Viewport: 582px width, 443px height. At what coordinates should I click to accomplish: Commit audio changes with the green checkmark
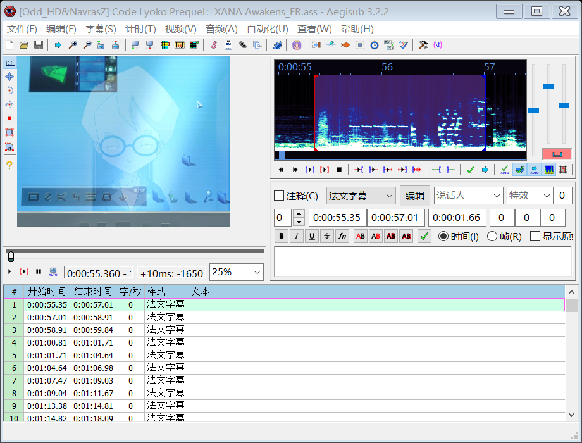[x=470, y=170]
